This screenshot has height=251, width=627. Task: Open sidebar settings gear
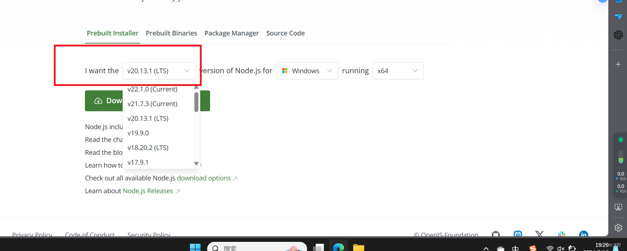coord(618,228)
